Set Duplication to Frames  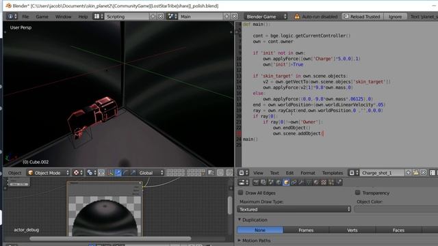tap(306, 230)
